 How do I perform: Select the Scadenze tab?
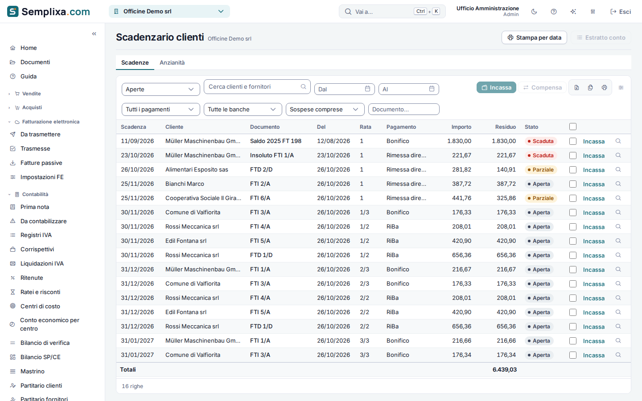(x=135, y=63)
